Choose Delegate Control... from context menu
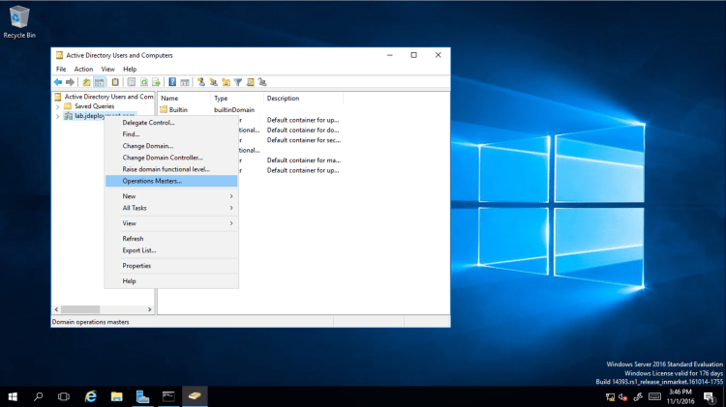726x407 pixels. point(148,123)
